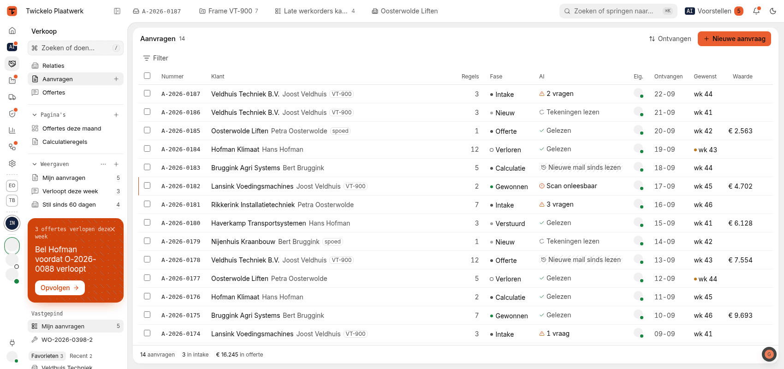Viewport: 784px width, 369px height.
Task: Switch to the A-2026-0187 tab
Action: pos(157,11)
